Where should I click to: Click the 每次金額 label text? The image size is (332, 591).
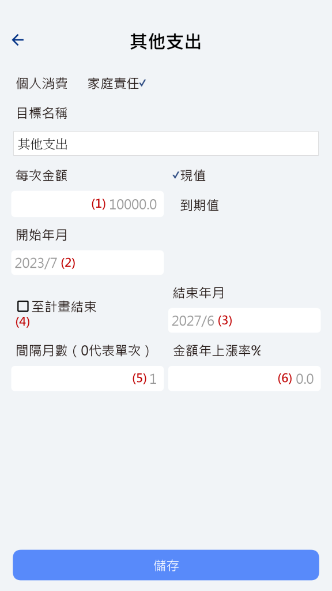click(41, 175)
